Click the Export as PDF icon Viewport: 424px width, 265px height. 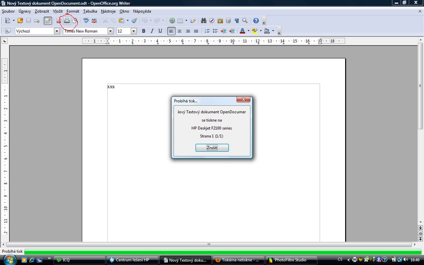pos(59,20)
